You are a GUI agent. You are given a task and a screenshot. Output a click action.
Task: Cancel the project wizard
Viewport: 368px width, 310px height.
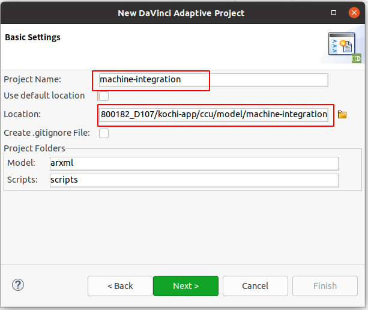pyautogui.click(x=255, y=286)
